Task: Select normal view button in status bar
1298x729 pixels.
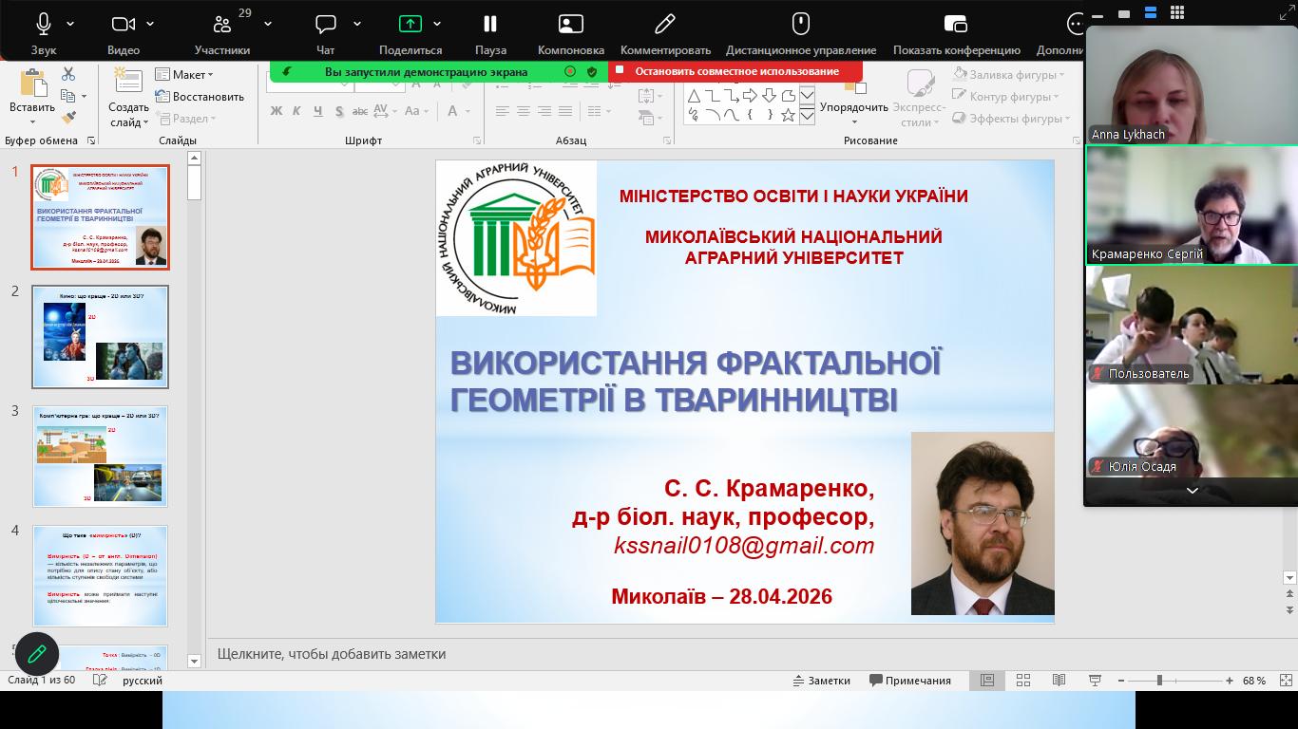Action: click(x=987, y=681)
